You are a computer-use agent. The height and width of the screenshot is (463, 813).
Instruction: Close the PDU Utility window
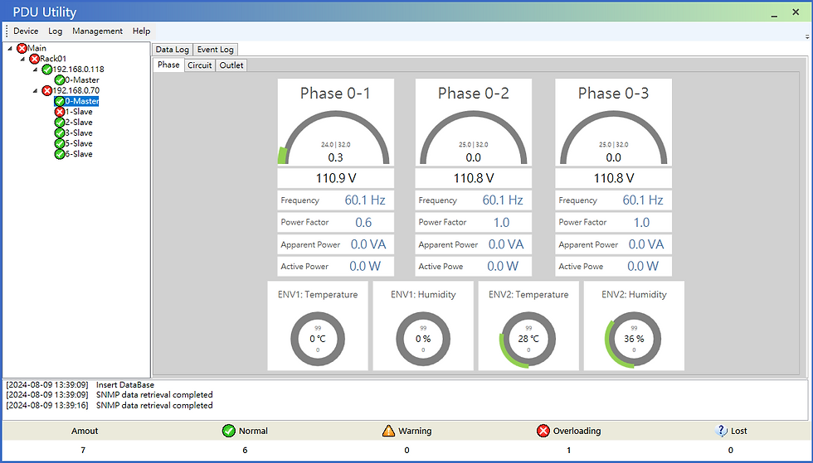point(796,12)
